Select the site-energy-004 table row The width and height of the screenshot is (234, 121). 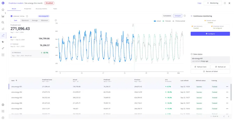coord(119,103)
